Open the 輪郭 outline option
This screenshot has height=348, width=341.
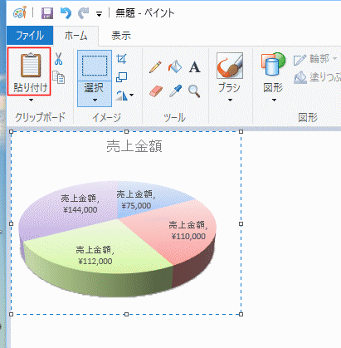click(x=315, y=59)
